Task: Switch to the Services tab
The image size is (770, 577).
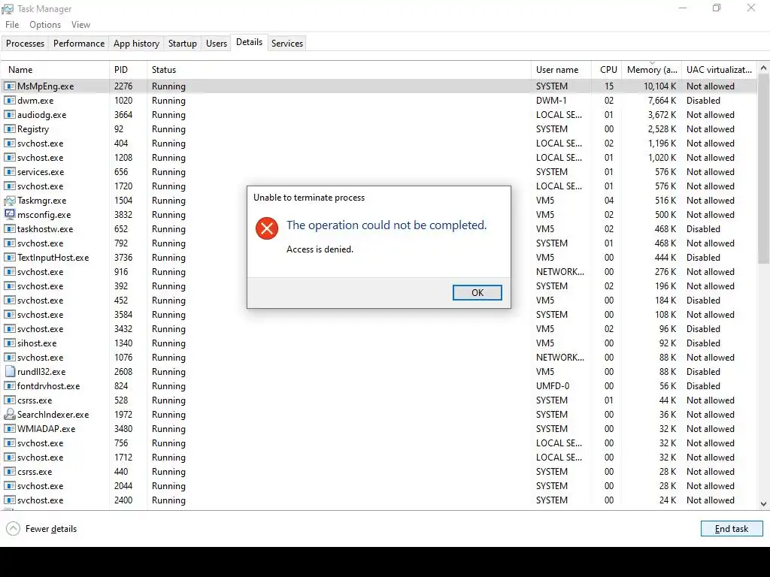Action: click(x=287, y=43)
